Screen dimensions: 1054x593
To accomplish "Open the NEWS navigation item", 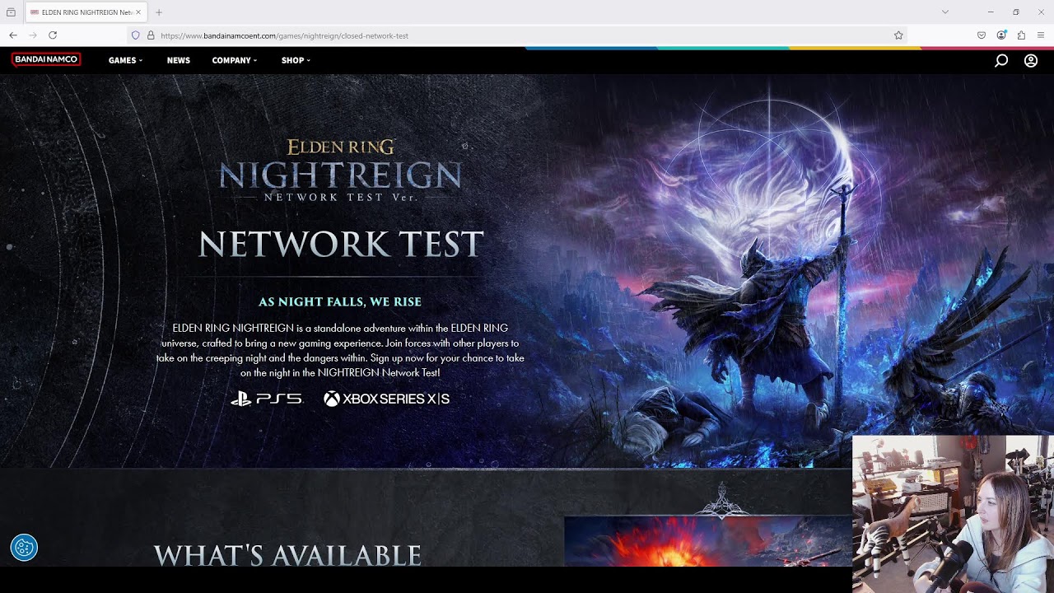I will point(178,60).
